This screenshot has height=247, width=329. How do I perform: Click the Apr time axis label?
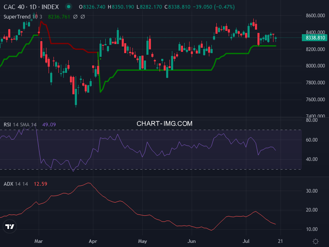click(93, 241)
